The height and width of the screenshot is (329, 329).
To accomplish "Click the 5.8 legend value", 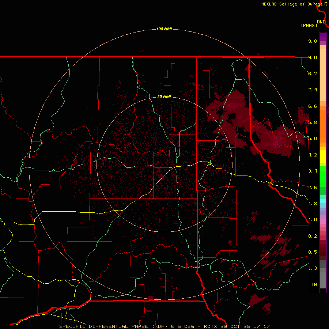I will point(313,122).
